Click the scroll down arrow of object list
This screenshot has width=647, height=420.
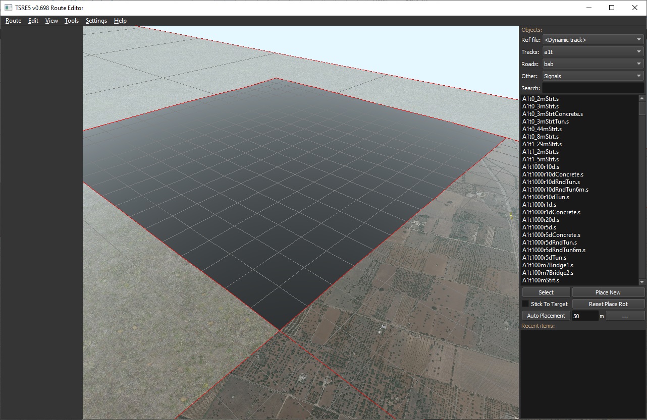click(x=642, y=282)
